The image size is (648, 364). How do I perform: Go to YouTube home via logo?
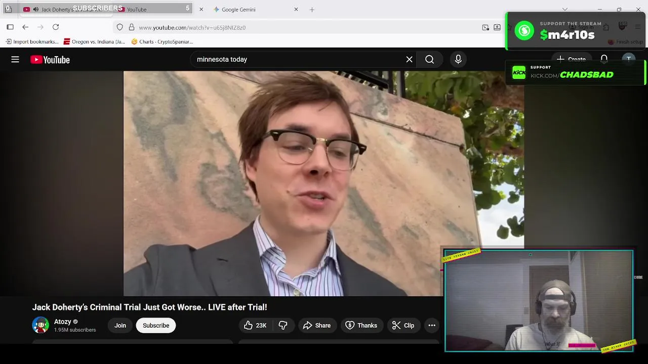pyautogui.click(x=50, y=60)
